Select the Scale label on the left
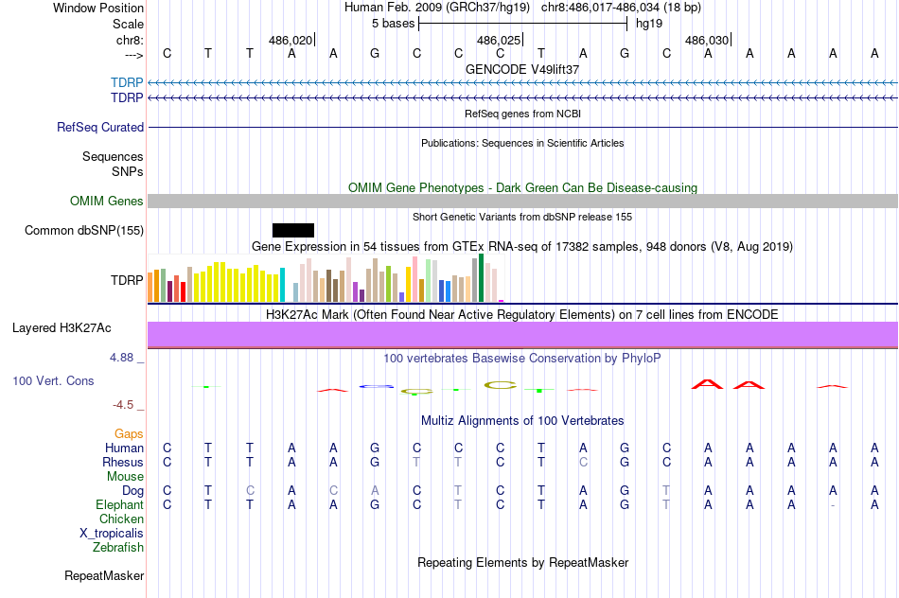 (x=128, y=24)
